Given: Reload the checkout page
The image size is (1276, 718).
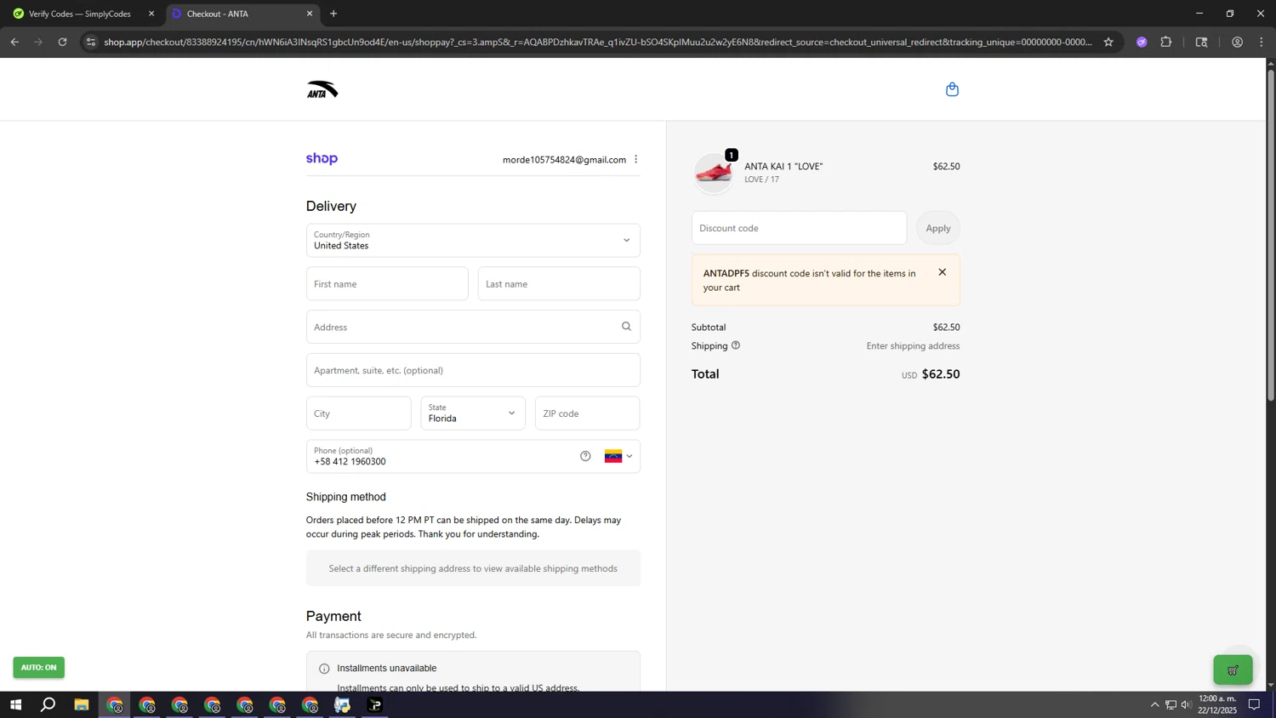Looking at the screenshot, I should coord(62,42).
